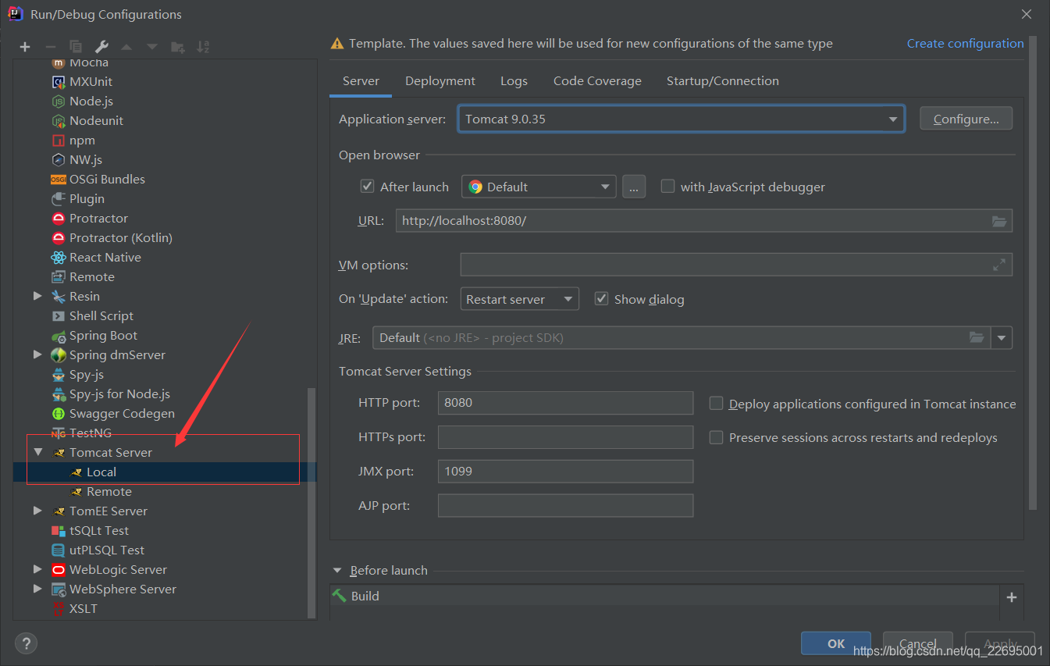Image resolution: width=1050 pixels, height=666 pixels.
Task: Switch to the Startup/Connection tab
Action: click(x=722, y=80)
